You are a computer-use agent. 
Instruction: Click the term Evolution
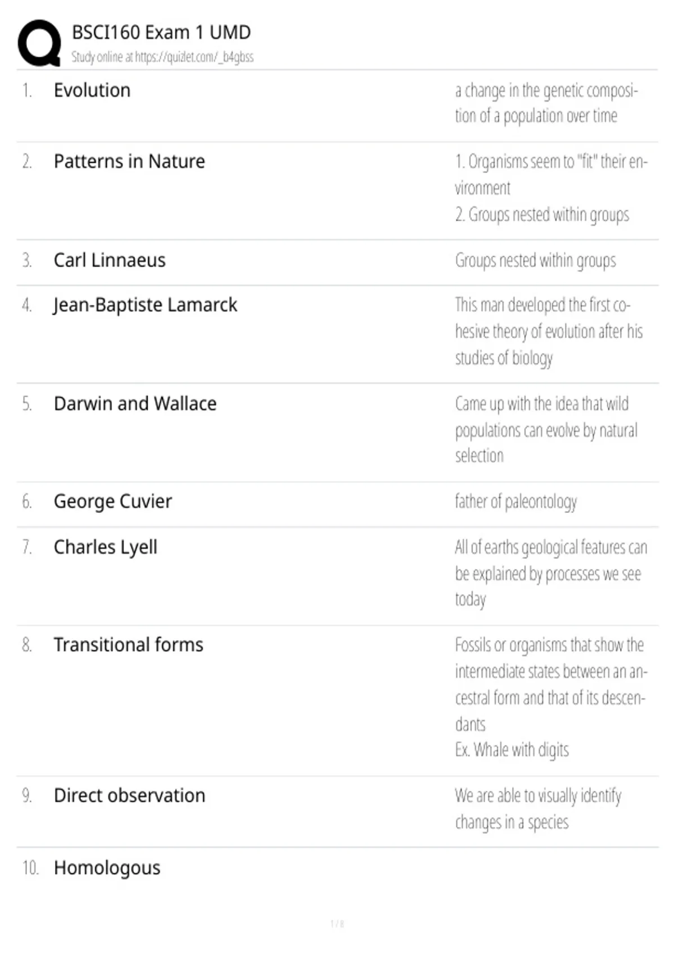coord(92,90)
